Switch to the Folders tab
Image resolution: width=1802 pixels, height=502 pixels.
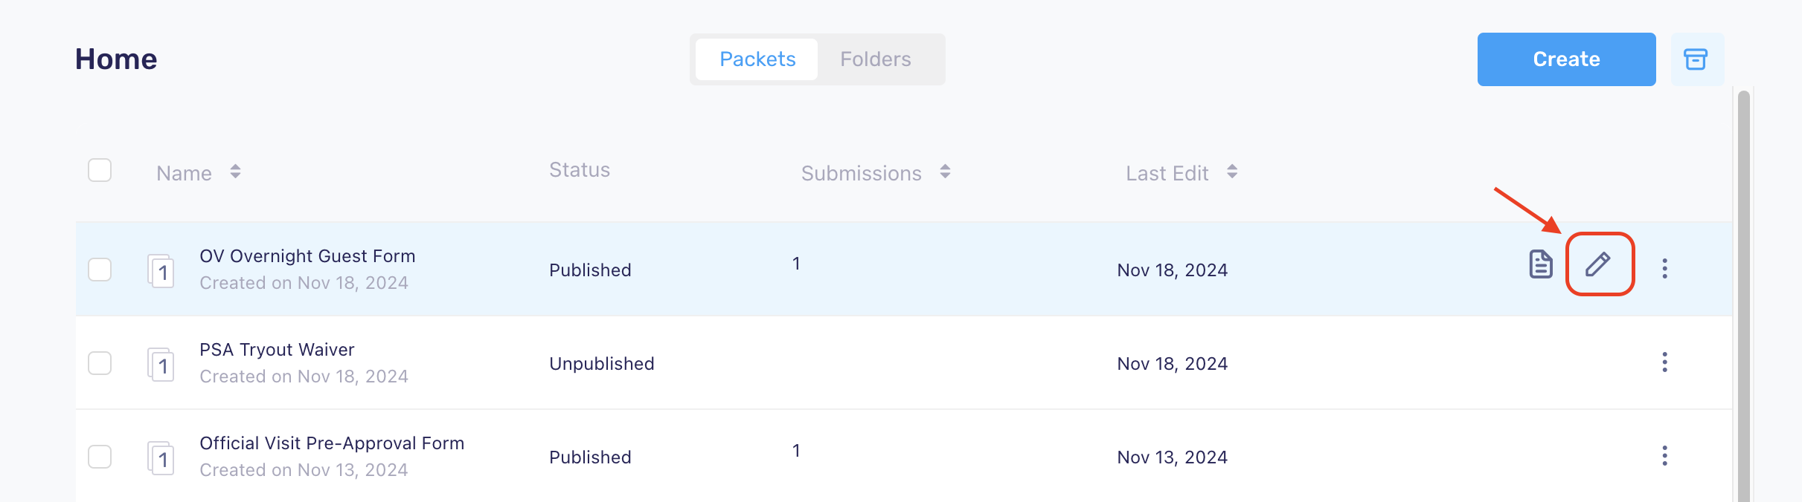tap(876, 59)
